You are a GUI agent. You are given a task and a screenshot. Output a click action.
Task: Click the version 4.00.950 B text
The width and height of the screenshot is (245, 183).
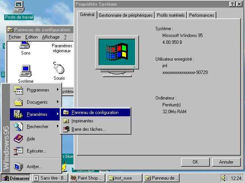[x=172, y=42]
